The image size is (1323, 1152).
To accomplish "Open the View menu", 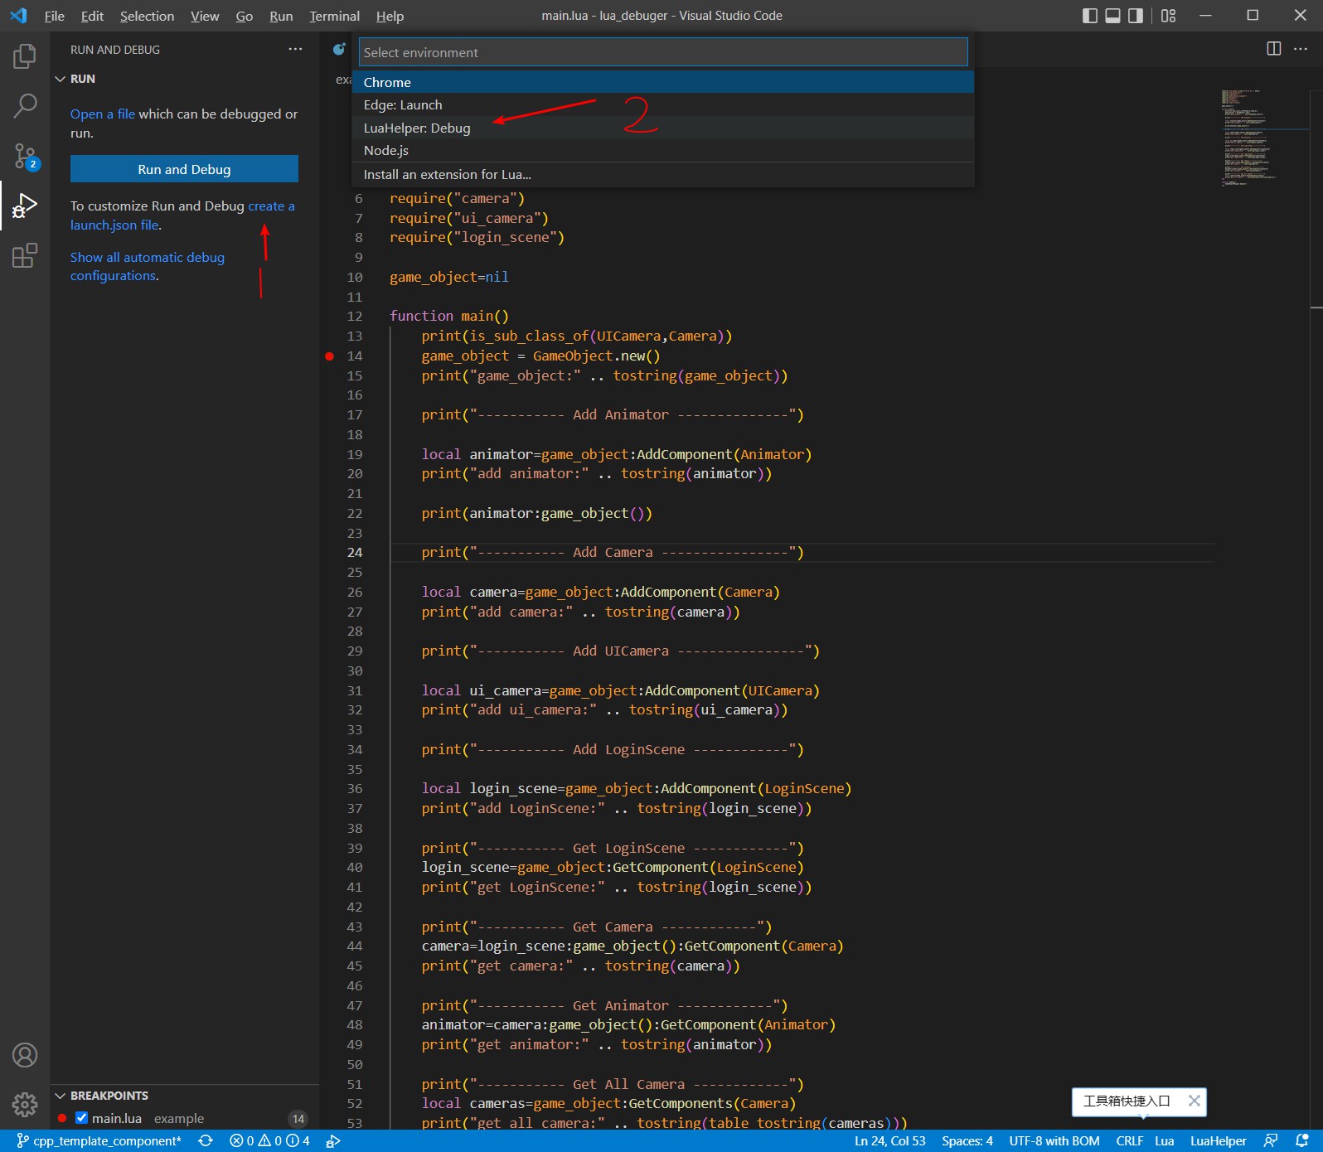I will coord(205,16).
